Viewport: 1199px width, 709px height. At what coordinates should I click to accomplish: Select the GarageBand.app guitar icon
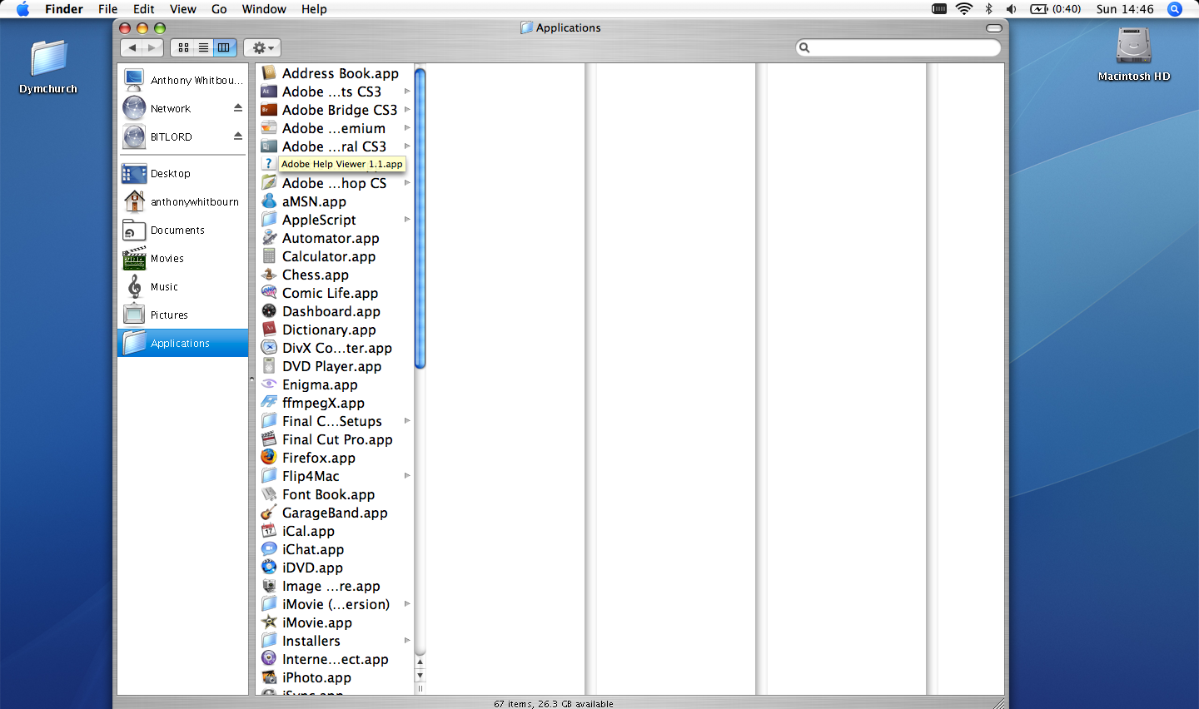[269, 513]
